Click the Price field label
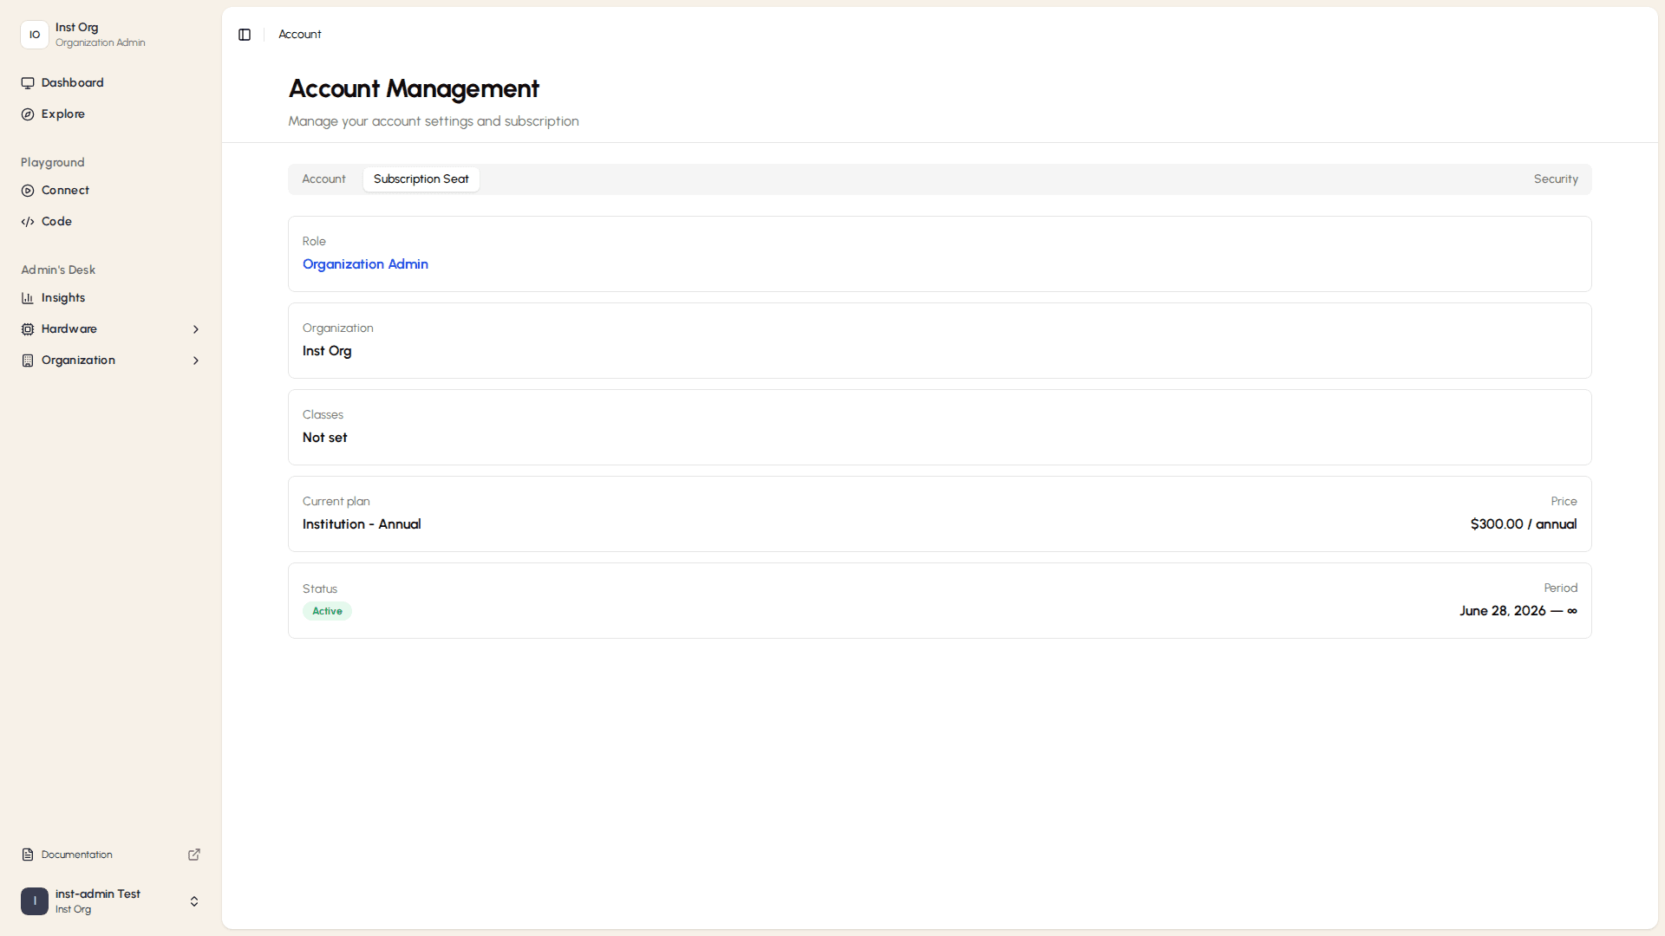The width and height of the screenshot is (1665, 936). (x=1564, y=502)
